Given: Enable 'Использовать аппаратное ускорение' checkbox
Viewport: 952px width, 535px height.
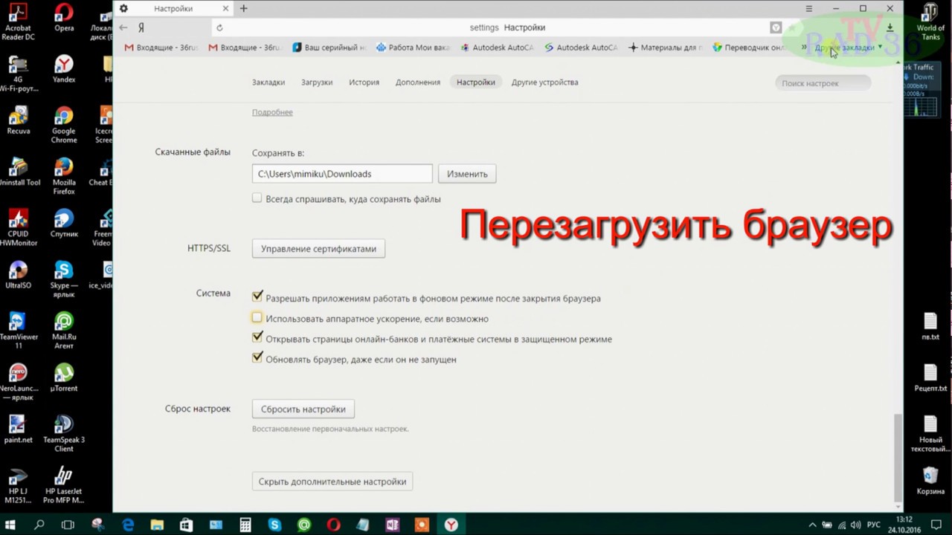Looking at the screenshot, I should point(257,317).
